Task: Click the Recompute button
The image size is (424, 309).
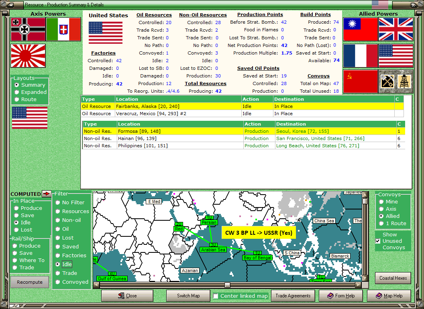Action: click(30, 282)
